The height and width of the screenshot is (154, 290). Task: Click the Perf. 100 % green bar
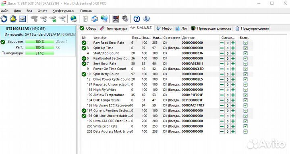point(40,47)
